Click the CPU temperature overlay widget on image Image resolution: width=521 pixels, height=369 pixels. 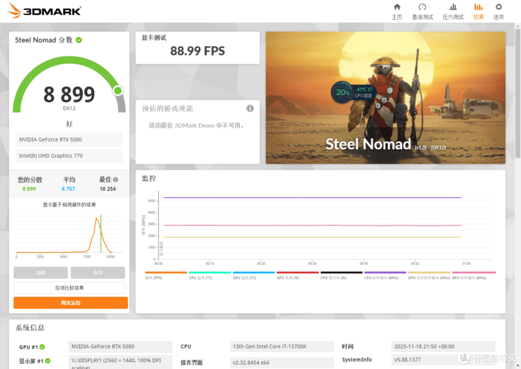[353, 92]
